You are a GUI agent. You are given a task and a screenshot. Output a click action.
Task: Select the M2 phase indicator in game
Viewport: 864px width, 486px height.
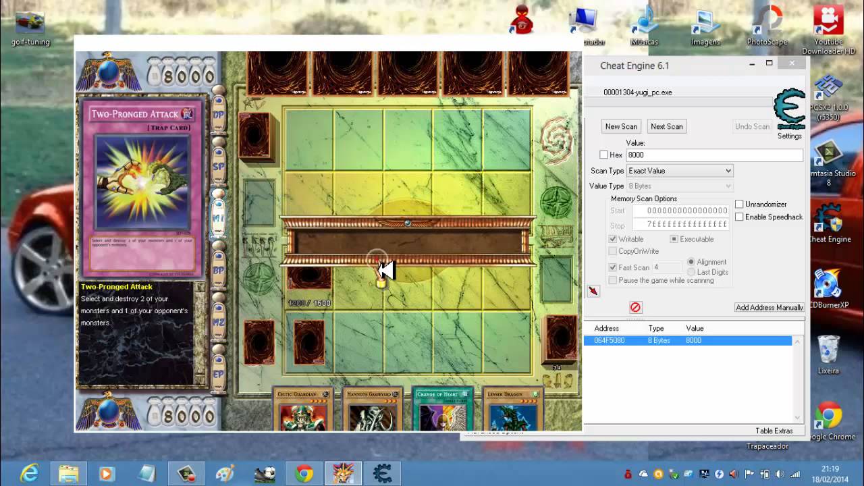click(x=219, y=323)
